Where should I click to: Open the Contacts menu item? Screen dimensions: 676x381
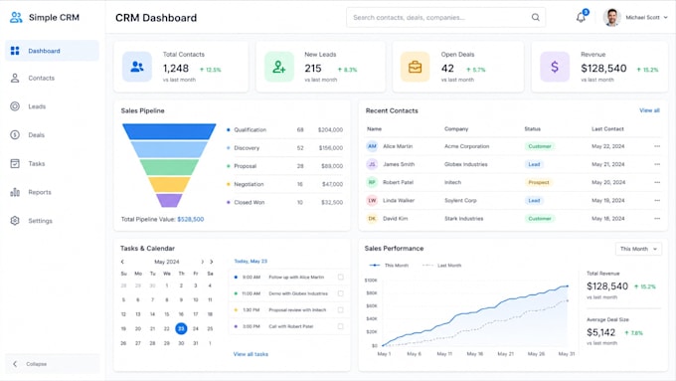coord(52,79)
